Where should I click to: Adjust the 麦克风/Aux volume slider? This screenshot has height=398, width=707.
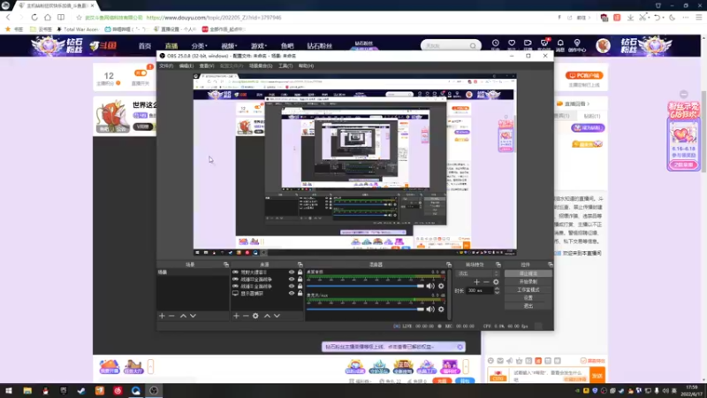(x=366, y=309)
